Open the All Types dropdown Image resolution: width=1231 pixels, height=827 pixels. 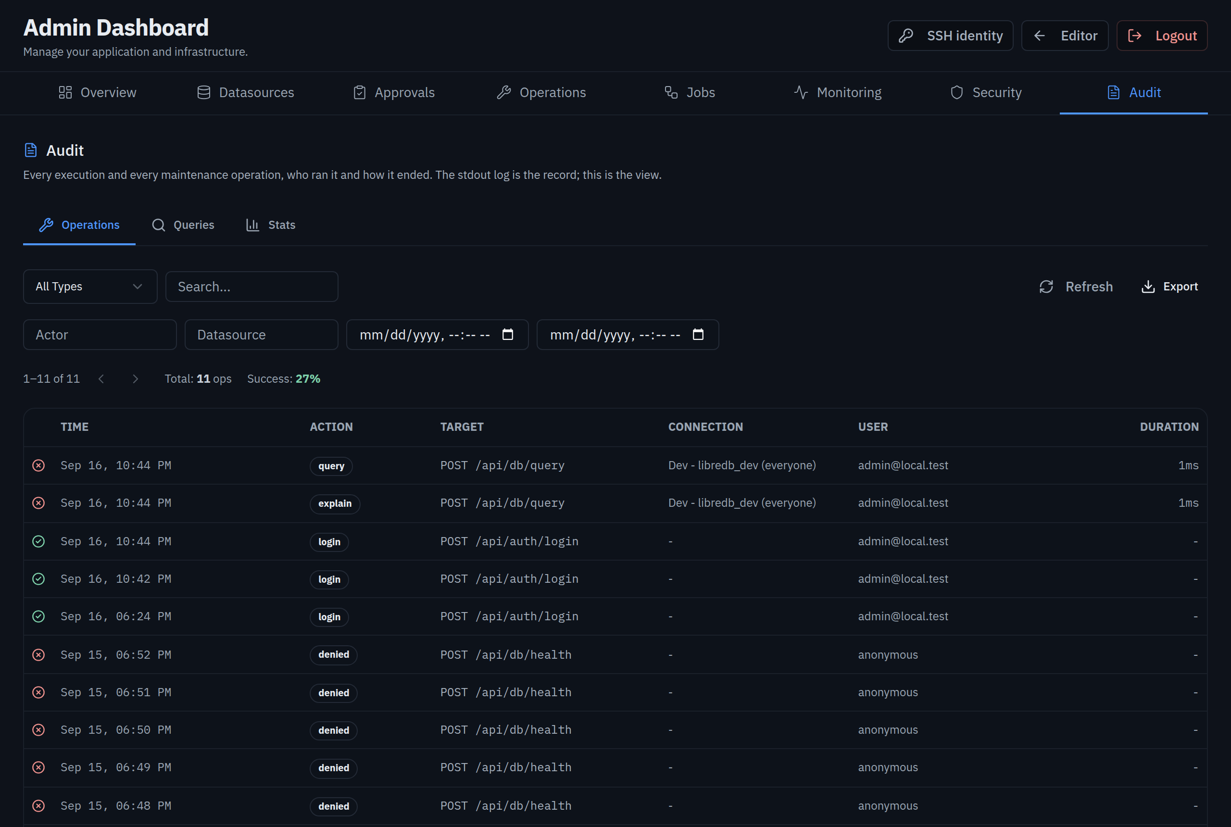point(90,287)
